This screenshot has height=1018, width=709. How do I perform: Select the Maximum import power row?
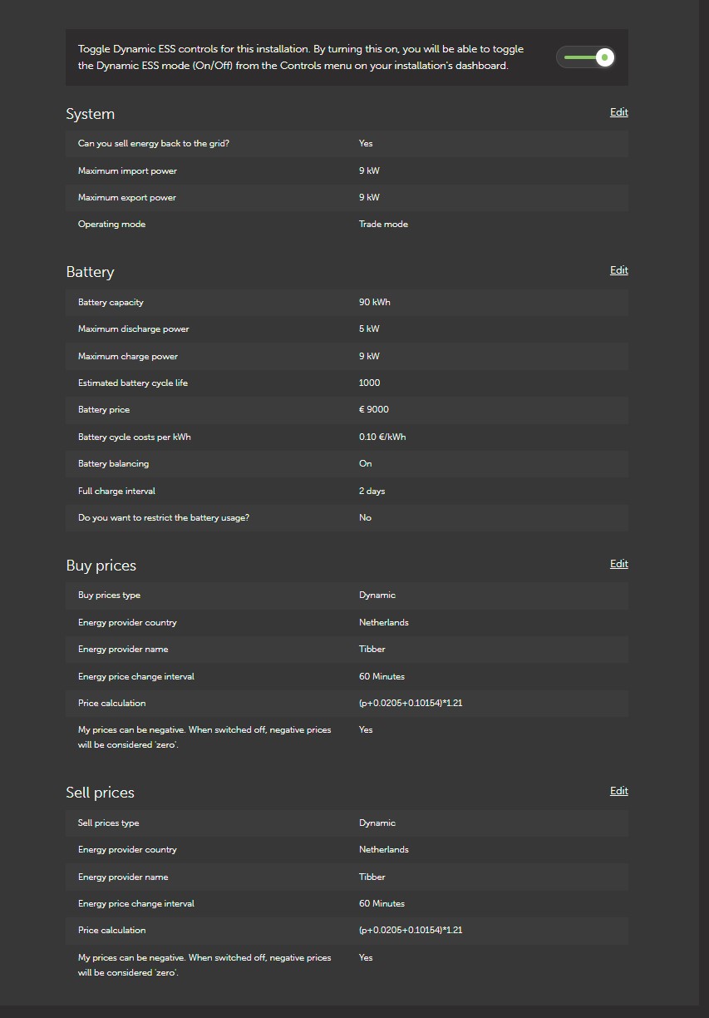click(347, 171)
